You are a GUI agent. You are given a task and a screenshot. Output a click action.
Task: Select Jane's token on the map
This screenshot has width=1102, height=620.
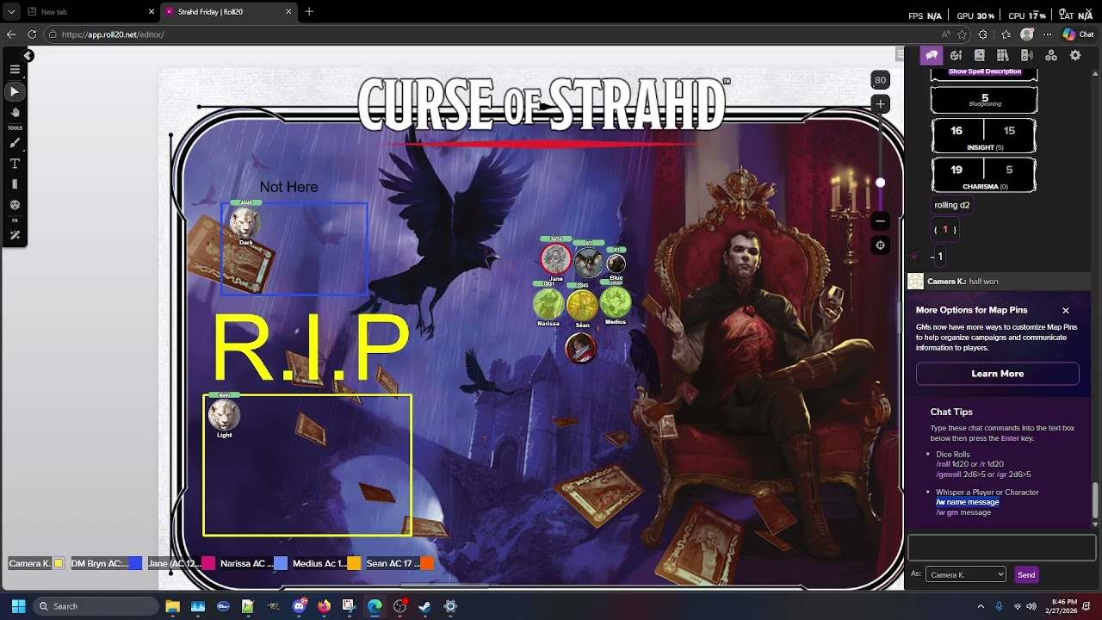point(556,258)
